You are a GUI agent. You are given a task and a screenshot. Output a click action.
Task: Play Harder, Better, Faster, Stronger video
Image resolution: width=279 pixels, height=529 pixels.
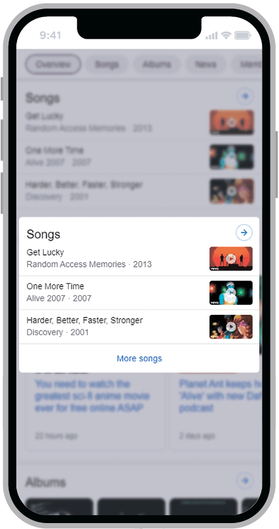(x=231, y=327)
